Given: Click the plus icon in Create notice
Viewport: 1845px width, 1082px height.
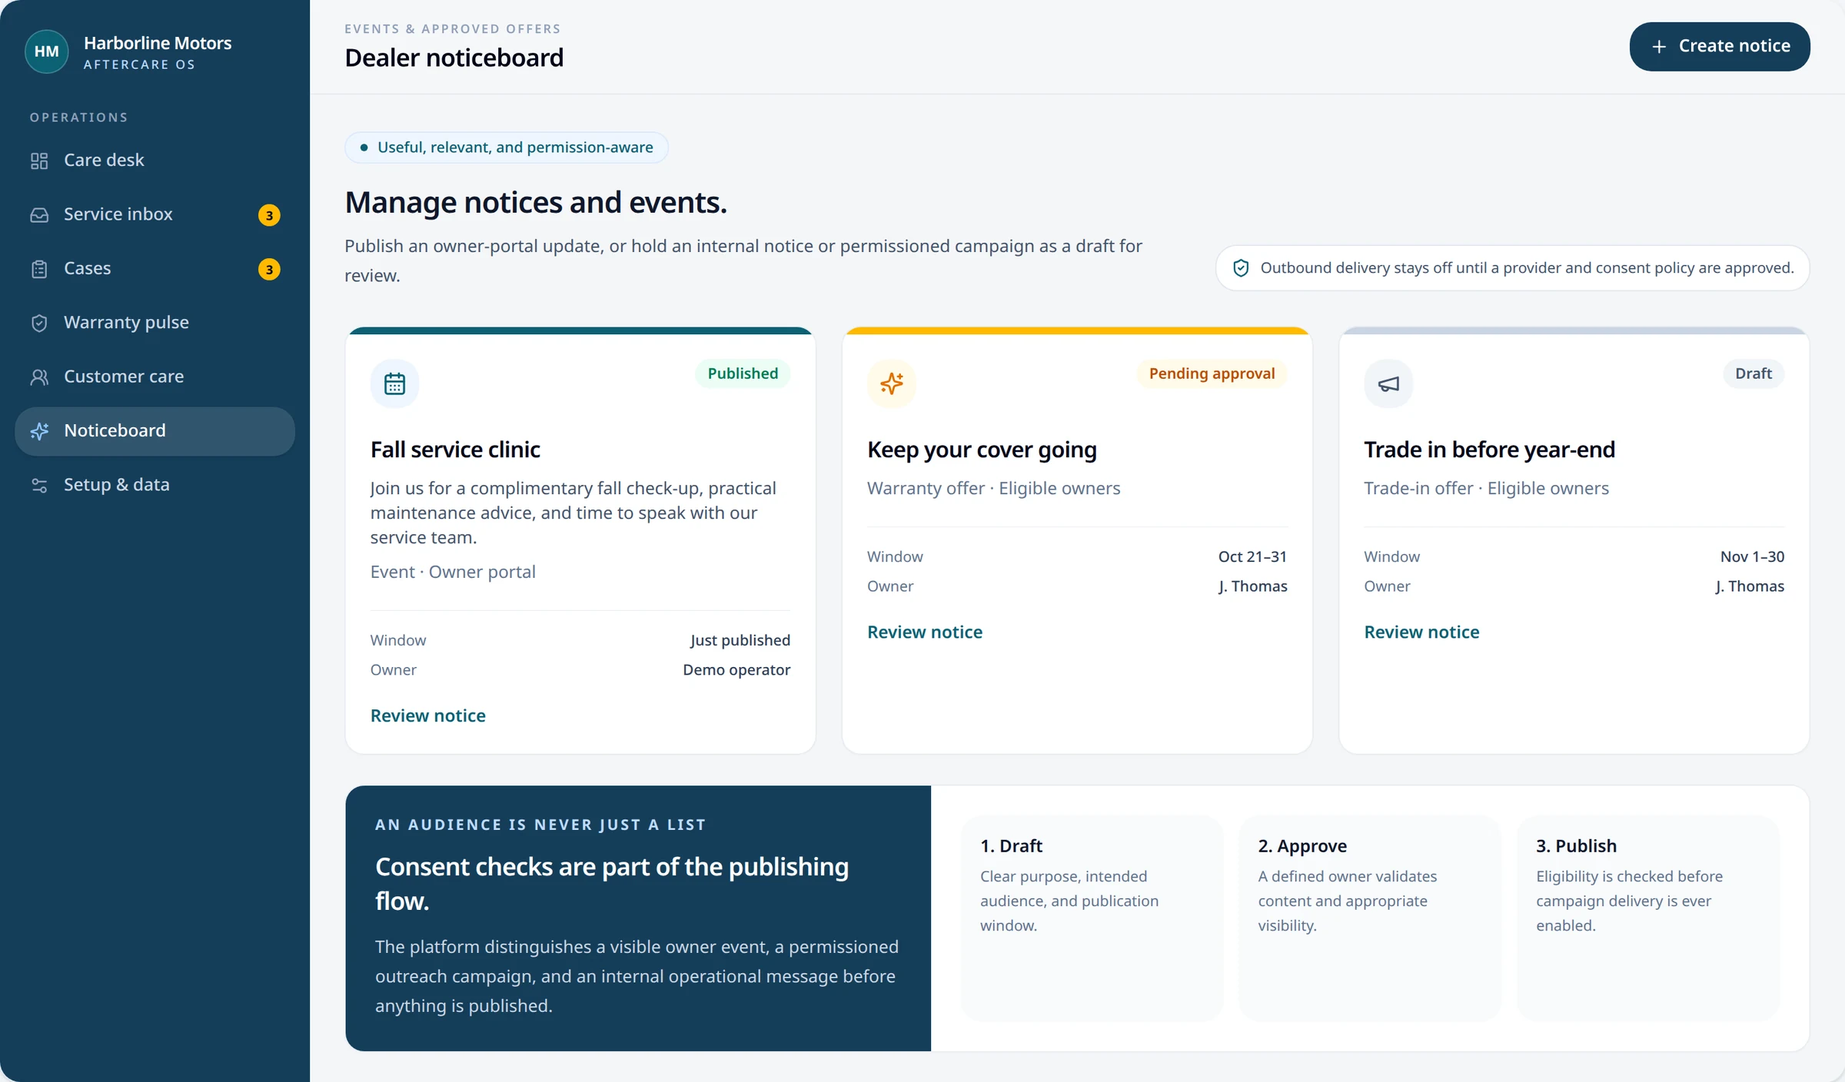Looking at the screenshot, I should point(1659,47).
